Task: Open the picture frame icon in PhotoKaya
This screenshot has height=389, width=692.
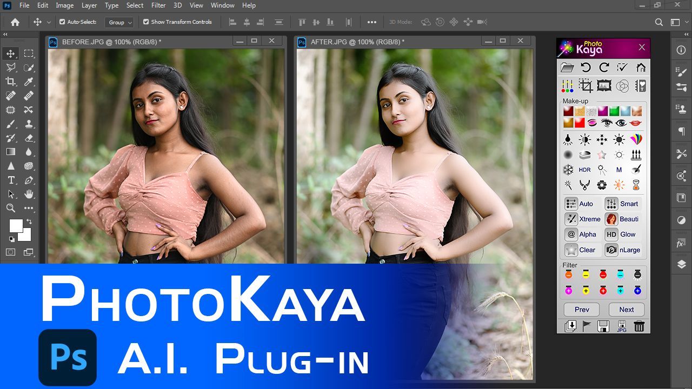Action: pyautogui.click(x=604, y=86)
